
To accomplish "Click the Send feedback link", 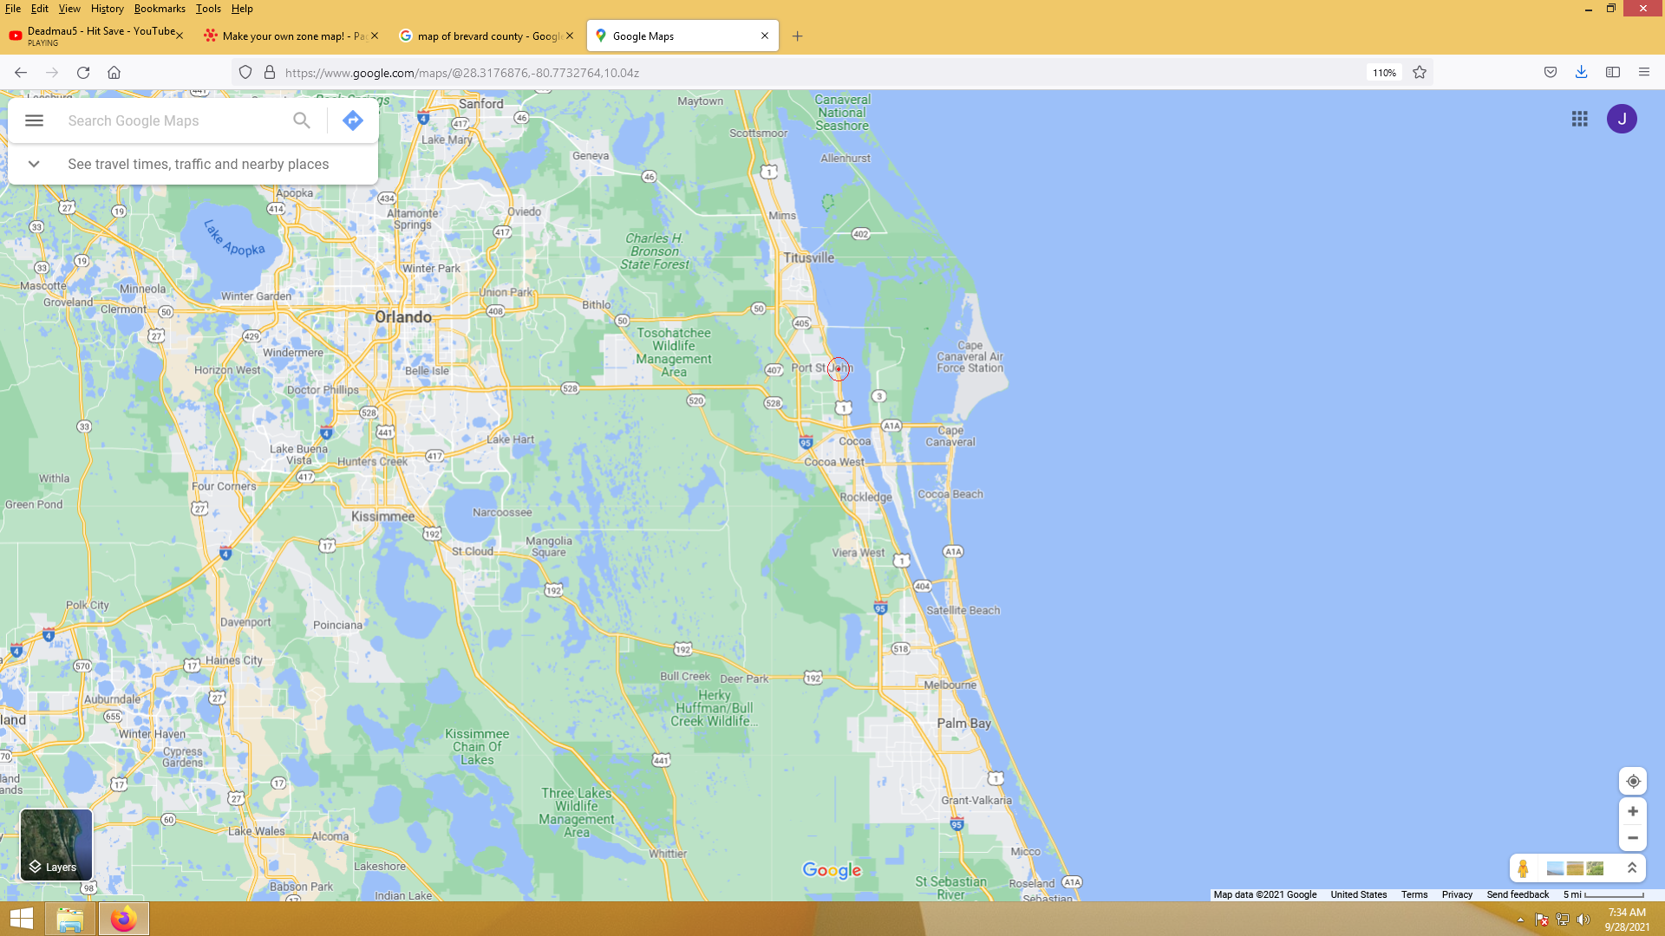I will [1517, 894].
